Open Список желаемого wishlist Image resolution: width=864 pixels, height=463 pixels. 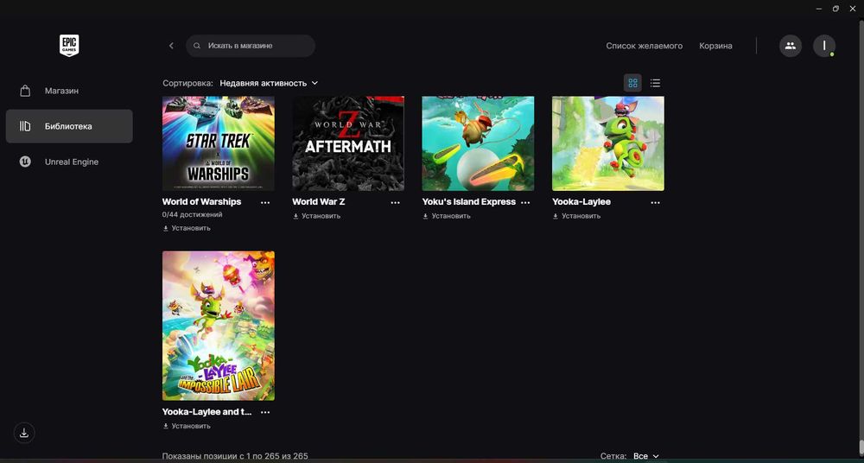[645, 46]
